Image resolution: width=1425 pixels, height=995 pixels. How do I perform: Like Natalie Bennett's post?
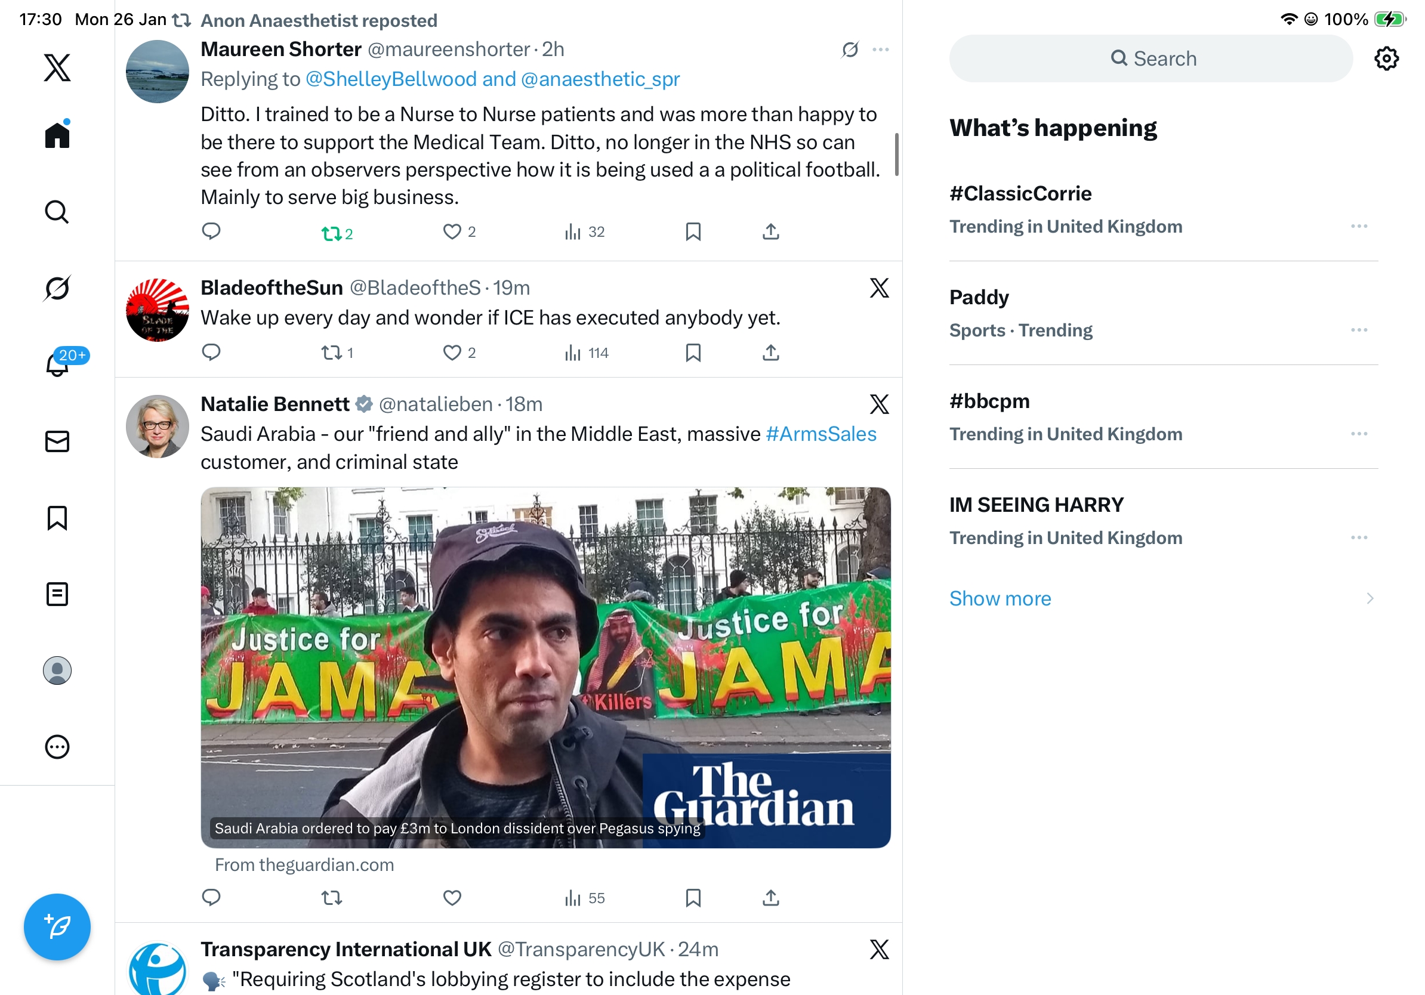pyautogui.click(x=452, y=898)
